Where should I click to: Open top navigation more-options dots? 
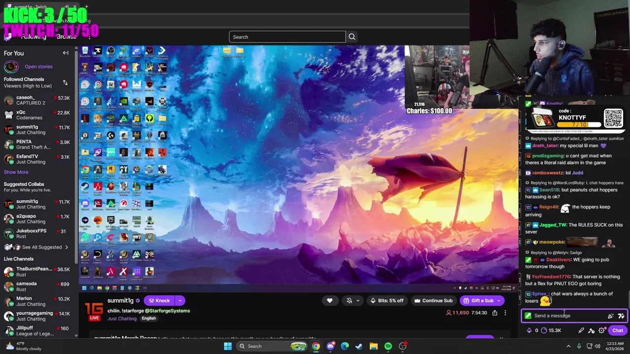[89, 37]
